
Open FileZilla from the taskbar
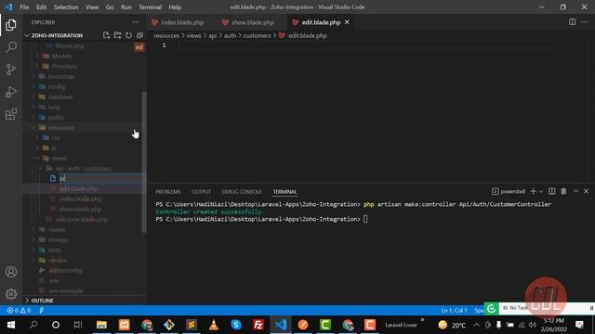258,325
